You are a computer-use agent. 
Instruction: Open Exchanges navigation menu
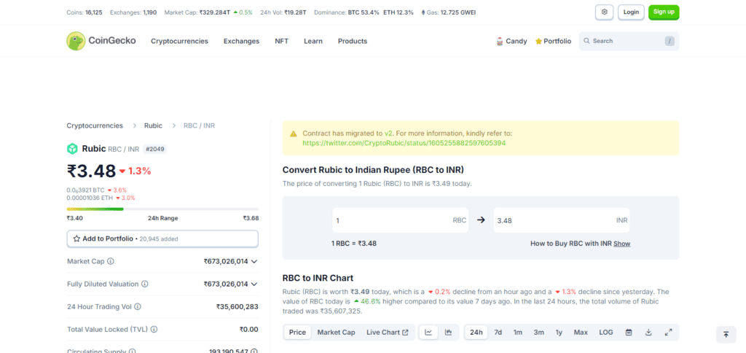coord(241,42)
